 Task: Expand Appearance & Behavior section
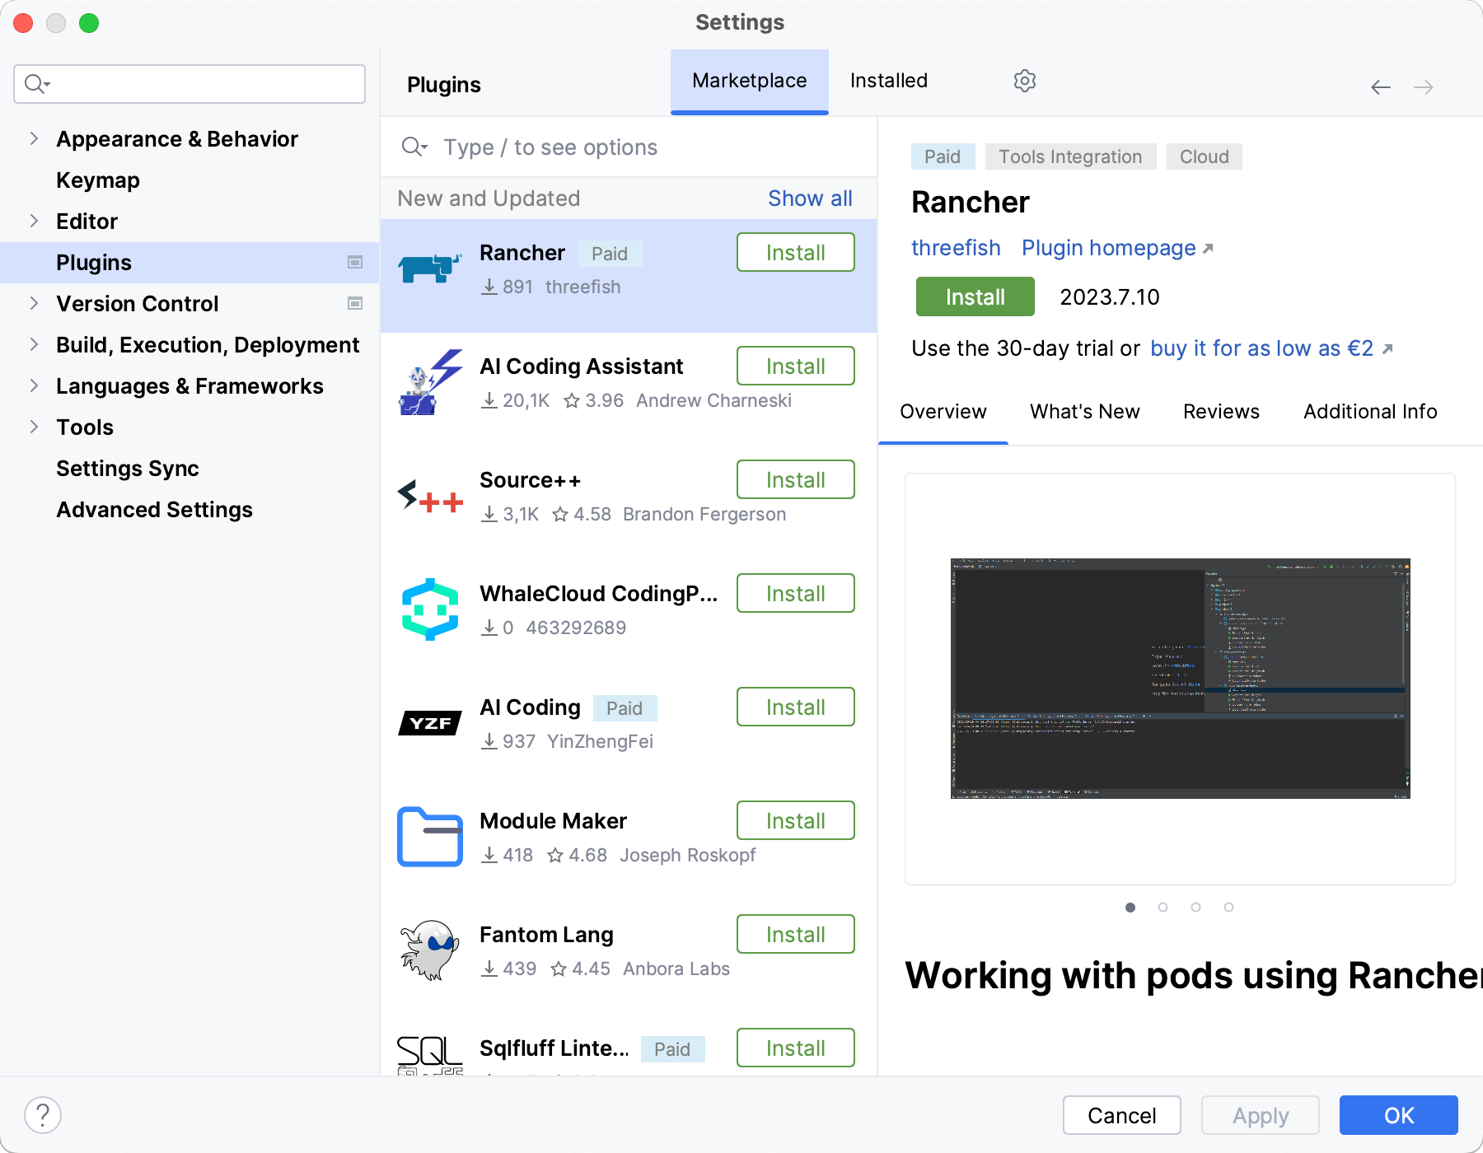click(34, 139)
